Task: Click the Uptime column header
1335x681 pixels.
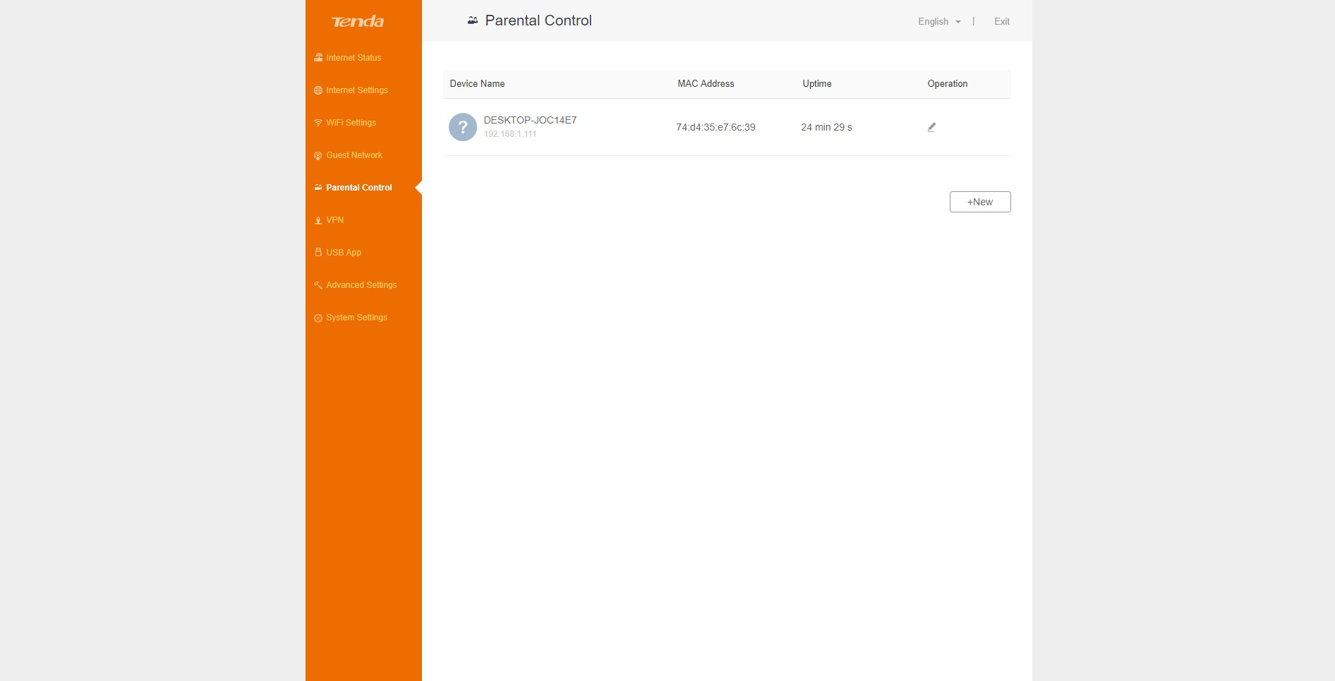Action: (x=817, y=84)
